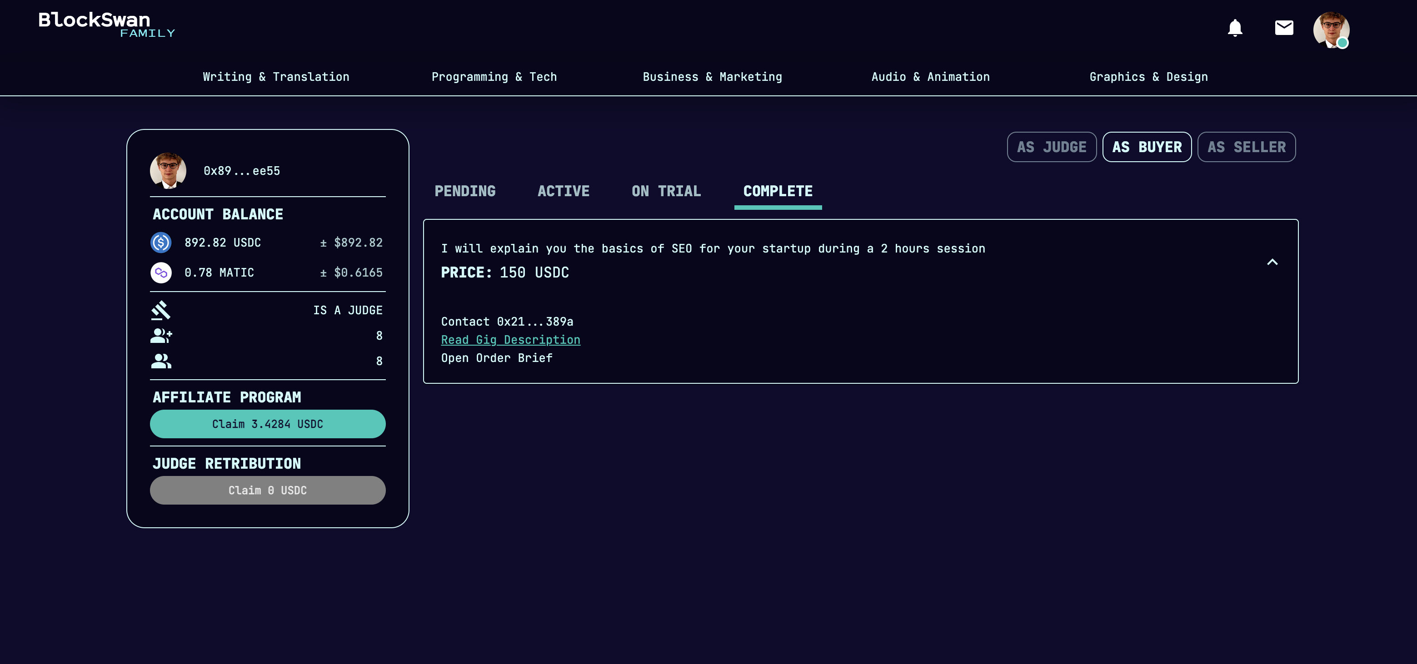Image resolution: width=1417 pixels, height=664 pixels.
Task: Claim 3.4284 USDC affiliate reward
Action: click(x=267, y=424)
